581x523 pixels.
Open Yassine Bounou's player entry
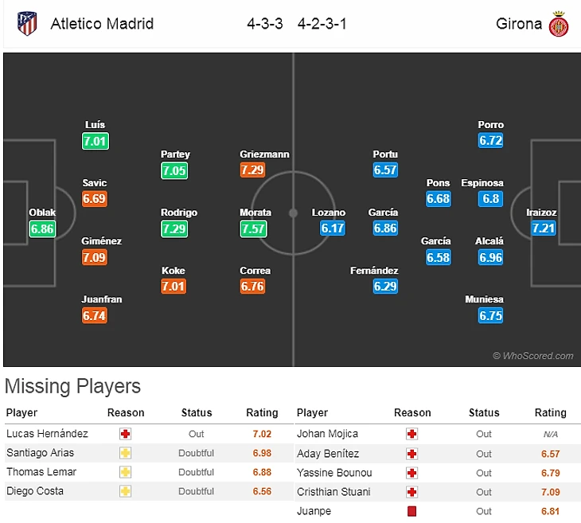(x=333, y=473)
